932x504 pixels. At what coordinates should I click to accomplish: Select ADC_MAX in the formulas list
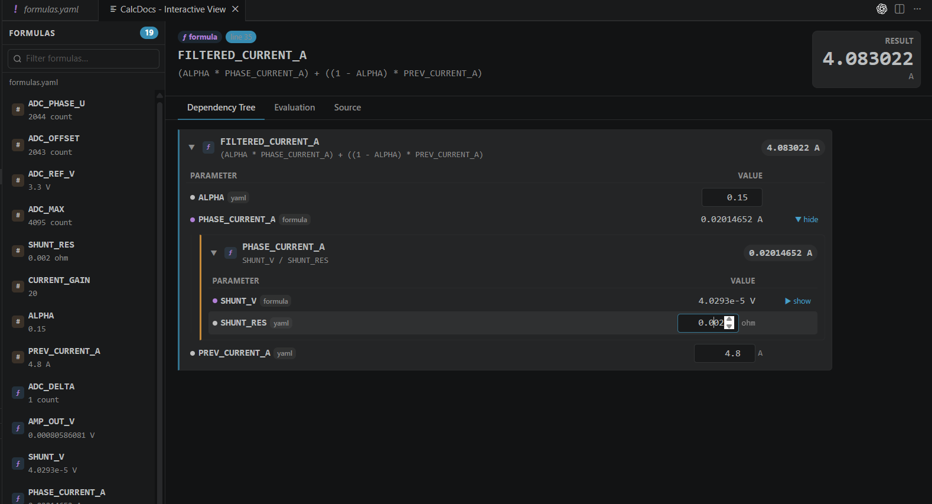click(x=80, y=216)
